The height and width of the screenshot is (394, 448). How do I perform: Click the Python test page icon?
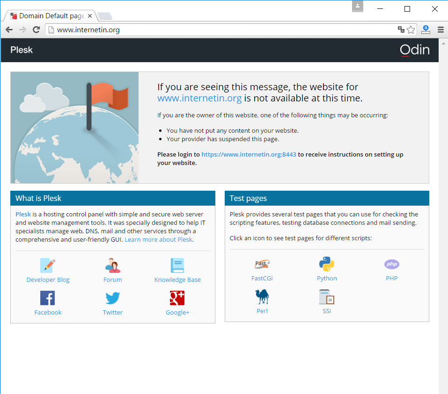pos(327,264)
